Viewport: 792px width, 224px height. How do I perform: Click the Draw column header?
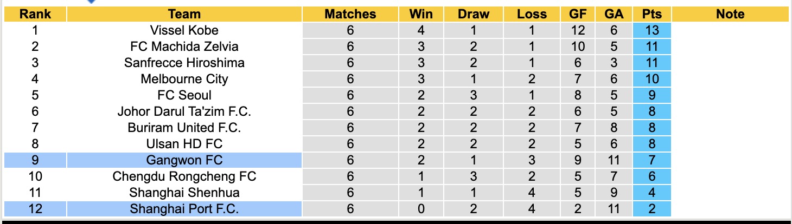[x=473, y=14]
